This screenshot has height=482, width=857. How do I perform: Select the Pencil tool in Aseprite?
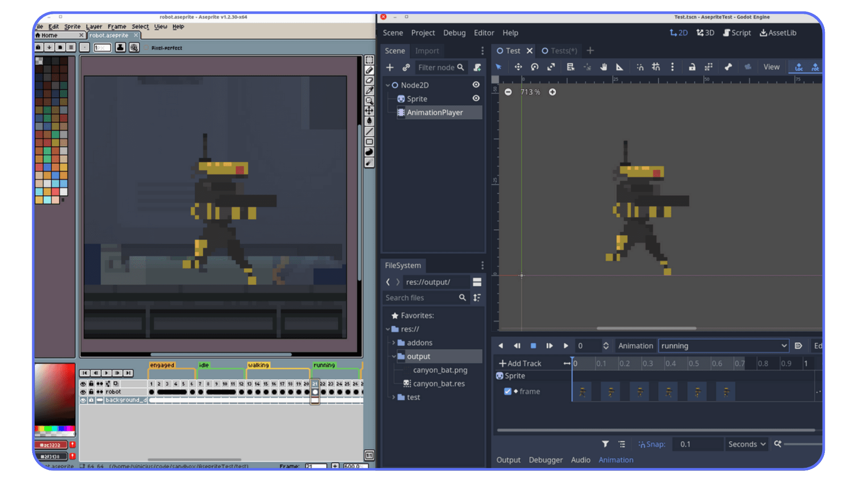(x=369, y=70)
